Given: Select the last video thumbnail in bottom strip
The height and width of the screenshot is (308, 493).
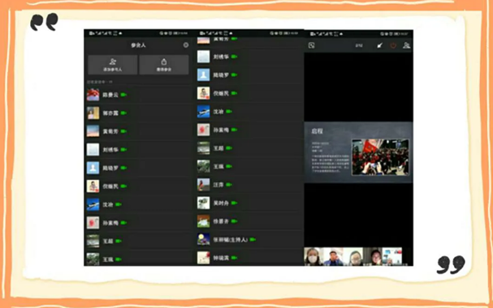Looking at the screenshot, I should click(391, 257).
